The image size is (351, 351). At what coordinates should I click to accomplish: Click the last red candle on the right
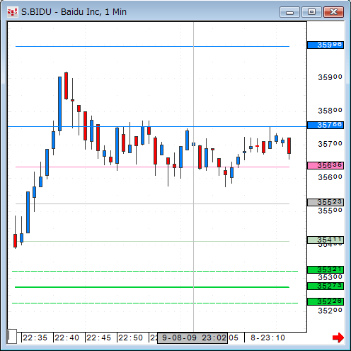[289, 145]
